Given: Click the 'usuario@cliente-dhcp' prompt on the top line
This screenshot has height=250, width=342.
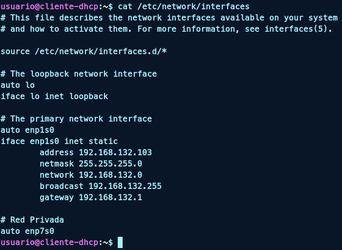Looking at the screenshot, I should [49, 6].
